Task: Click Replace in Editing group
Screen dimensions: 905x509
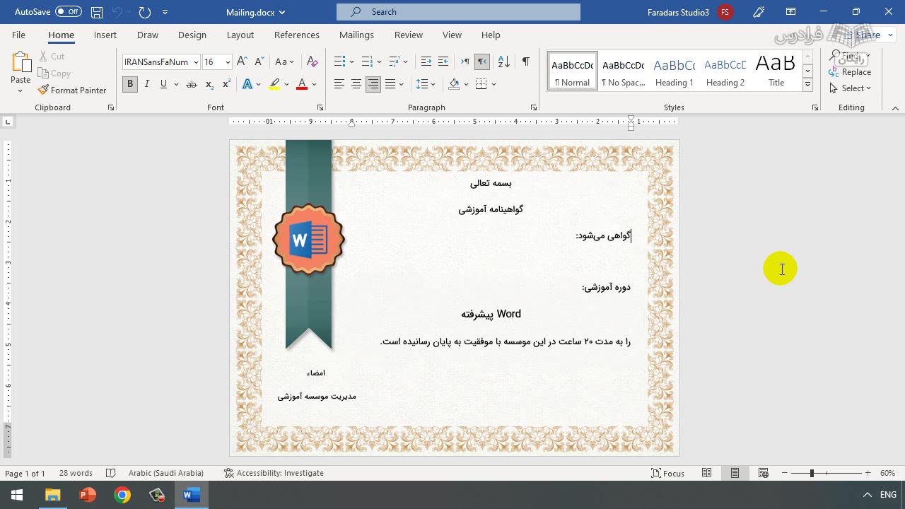Action: [851, 72]
